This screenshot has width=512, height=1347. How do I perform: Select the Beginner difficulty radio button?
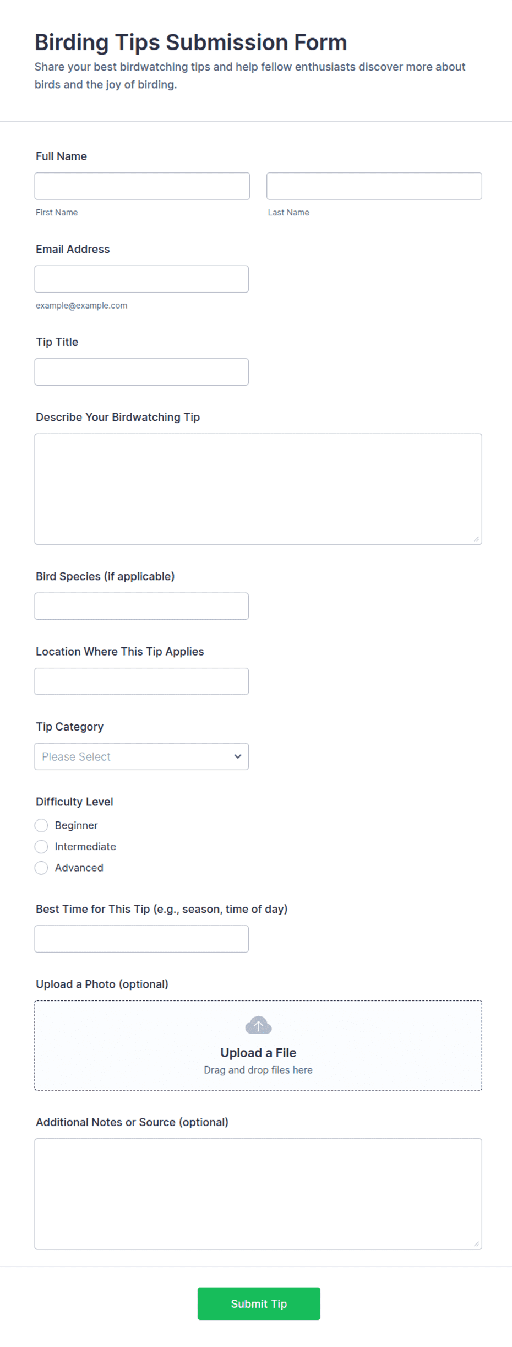pyautogui.click(x=41, y=825)
